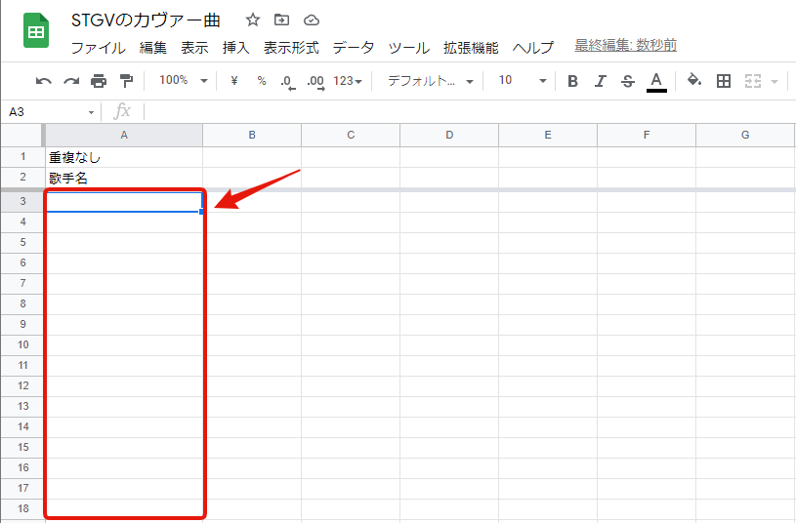Viewport: 796px width, 523px height.
Task: Open the データ menu
Action: point(353,48)
